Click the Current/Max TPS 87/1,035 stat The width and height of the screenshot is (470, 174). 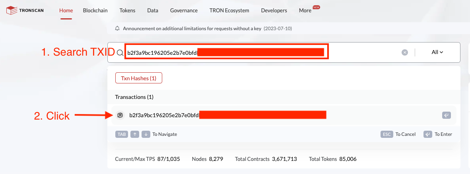coord(148,159)
